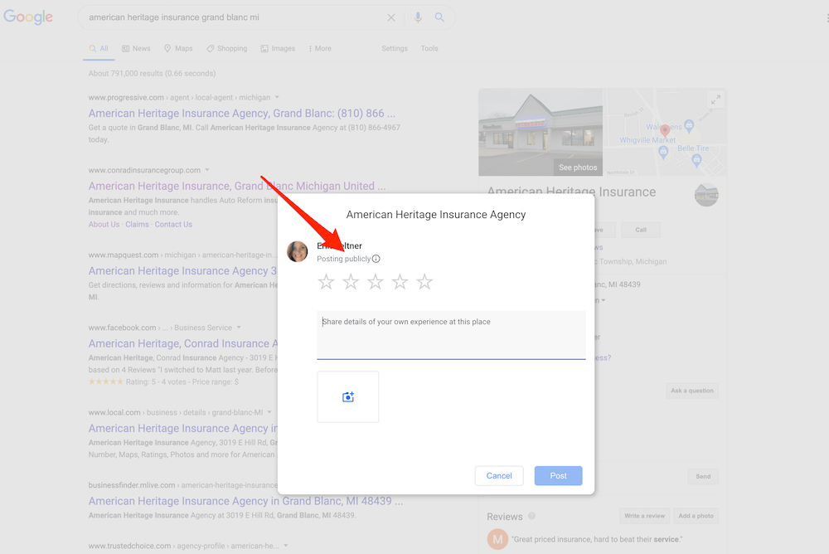Rate four stars in review dialog
829x554 pixels.
point(400,282)
